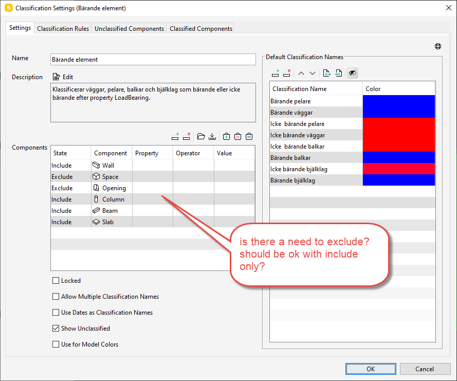The height and width of the screenshot is (381, 457).
Task: Select the Bärande bjälklag classification row
Action: click(x=352, y=180)
